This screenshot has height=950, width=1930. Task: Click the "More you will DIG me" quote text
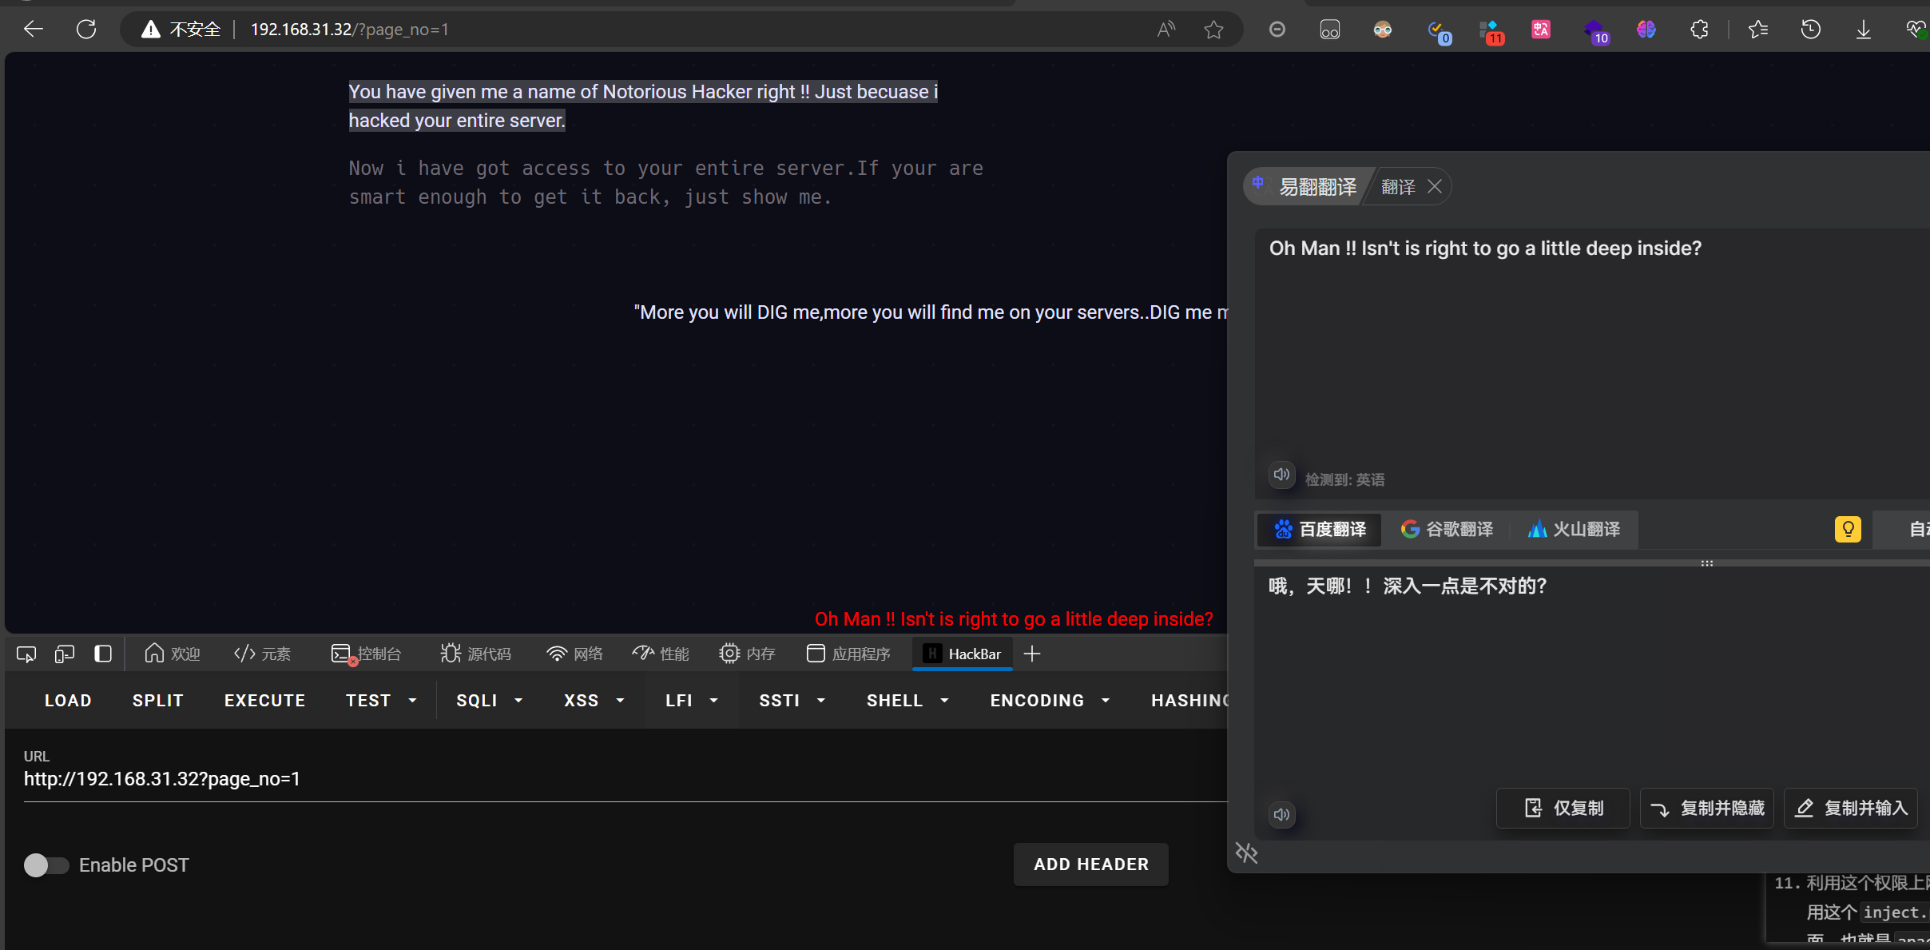[x=931, y=312]
